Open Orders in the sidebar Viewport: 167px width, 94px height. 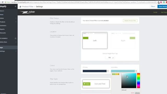(x=2, y=18)
